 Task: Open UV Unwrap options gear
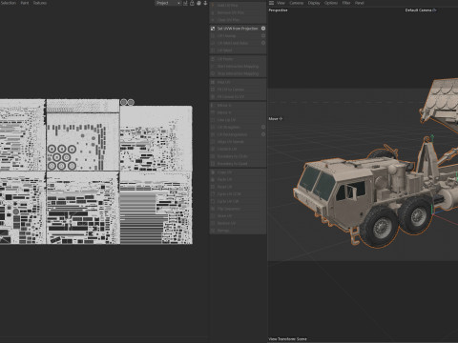tap(263, 36)
